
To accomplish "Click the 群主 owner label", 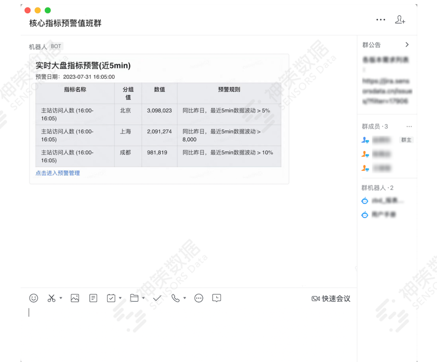I will (406, 140).
